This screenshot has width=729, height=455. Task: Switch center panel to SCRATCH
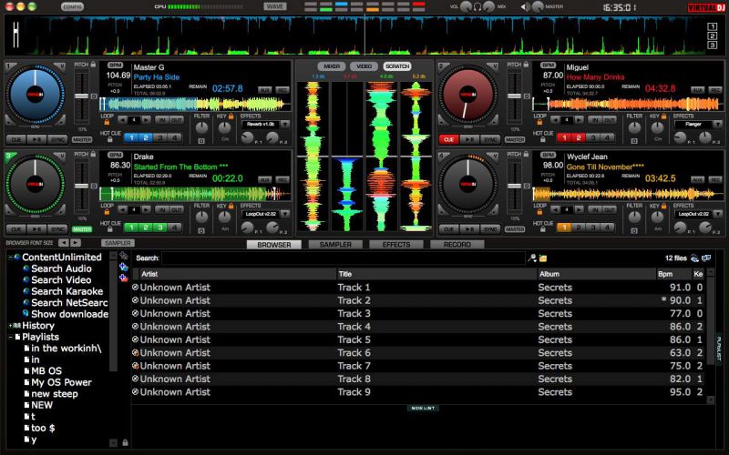397,66
